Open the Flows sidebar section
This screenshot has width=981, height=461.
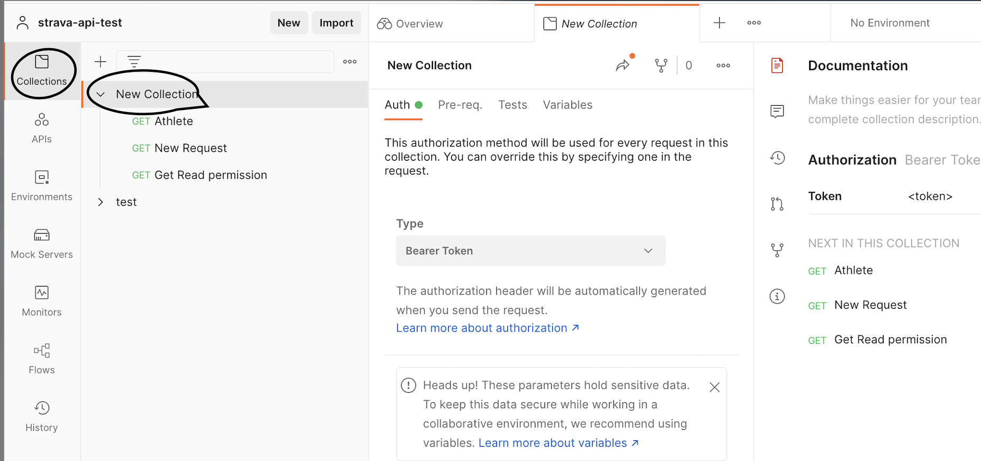click(x=42, y=359)
